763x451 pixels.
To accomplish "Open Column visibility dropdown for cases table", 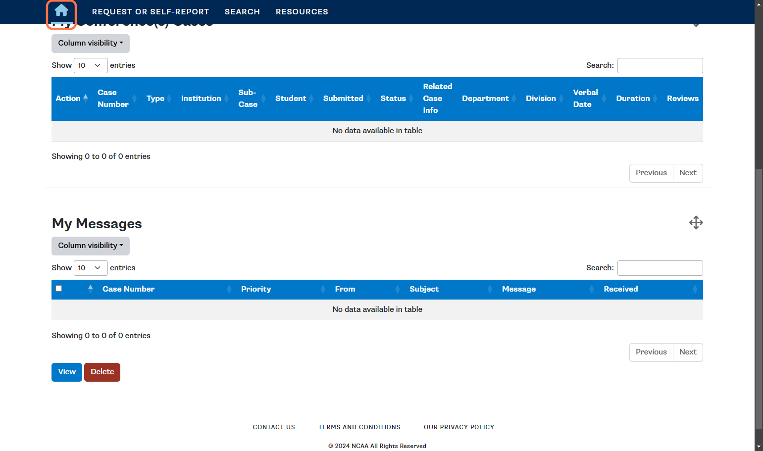I will pyautogui.click(x=91, y=44).
